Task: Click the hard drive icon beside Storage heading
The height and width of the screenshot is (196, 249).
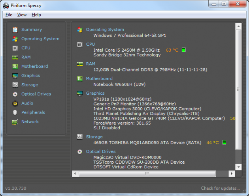Action: pos(80,137)
